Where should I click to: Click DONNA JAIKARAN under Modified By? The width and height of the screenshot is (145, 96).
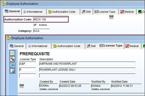click(101, 89)
